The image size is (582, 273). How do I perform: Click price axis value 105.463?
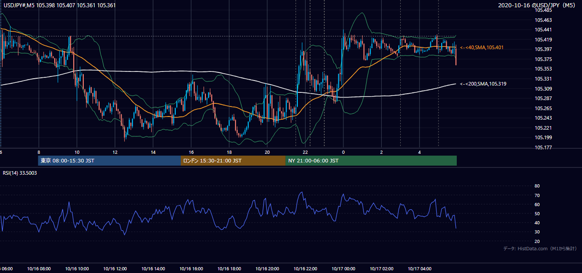click(543, 20)
